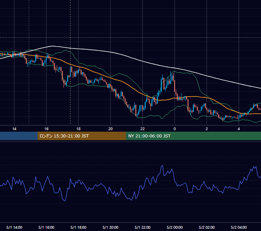Viewport: 261px width, 231px height.
Task: Click the London 15:30-21:00 JST session band
Action: click(81, 136)
